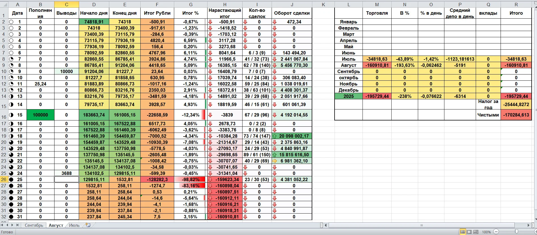Select column D header
Viewport: 537px width, 235px height.
[x=94, y=5]
